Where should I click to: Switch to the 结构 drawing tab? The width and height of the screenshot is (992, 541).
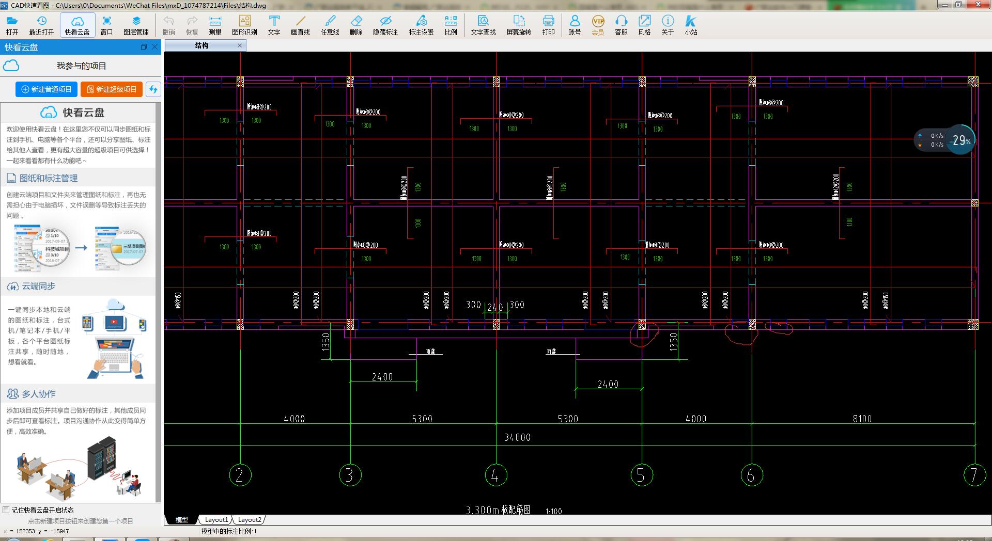pos(202,45)
